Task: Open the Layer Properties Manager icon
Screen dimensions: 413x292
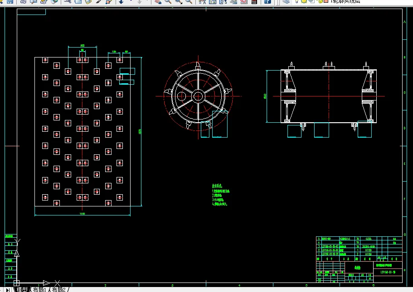Action: [286, 1]
